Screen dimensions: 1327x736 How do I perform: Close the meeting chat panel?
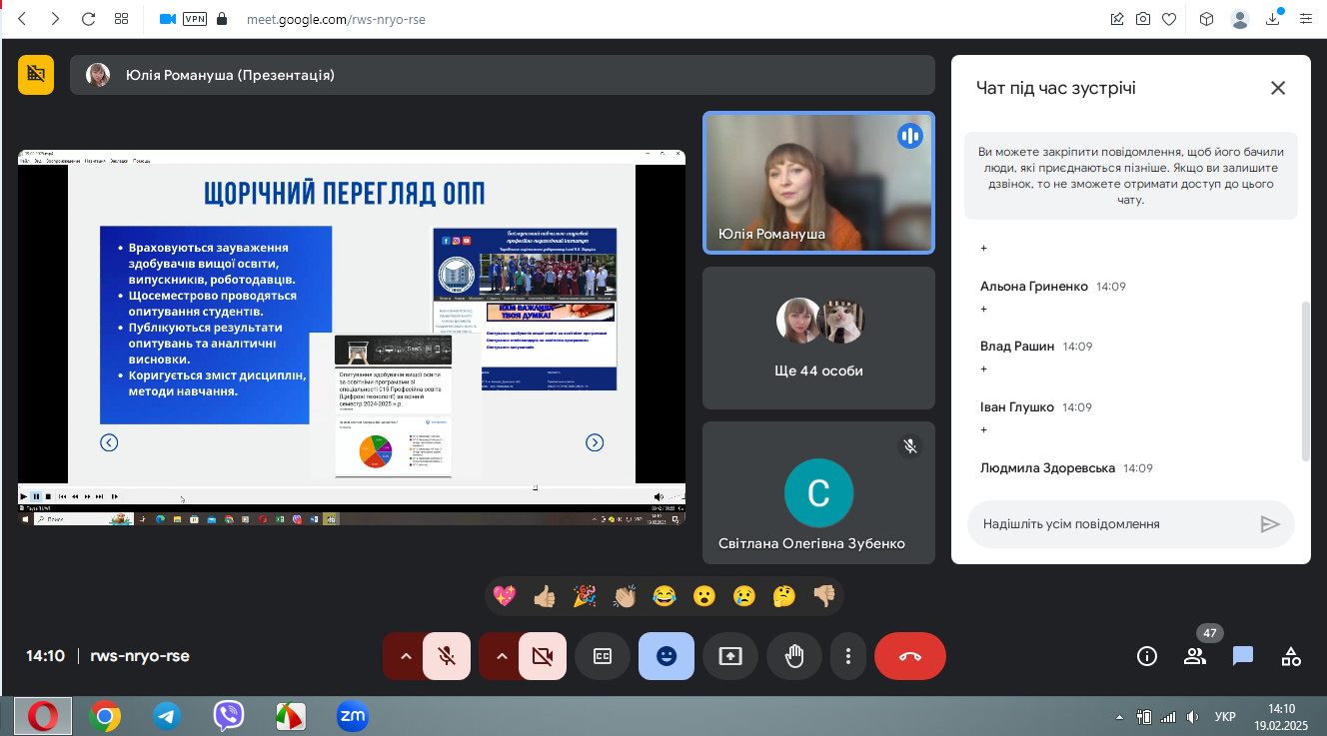point(1278,88)
